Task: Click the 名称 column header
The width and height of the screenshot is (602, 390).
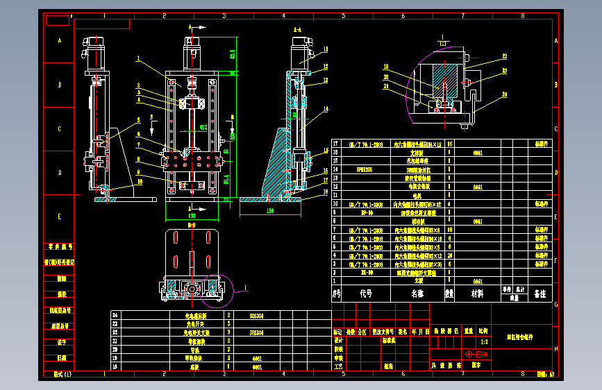Action: coord(417,294)
